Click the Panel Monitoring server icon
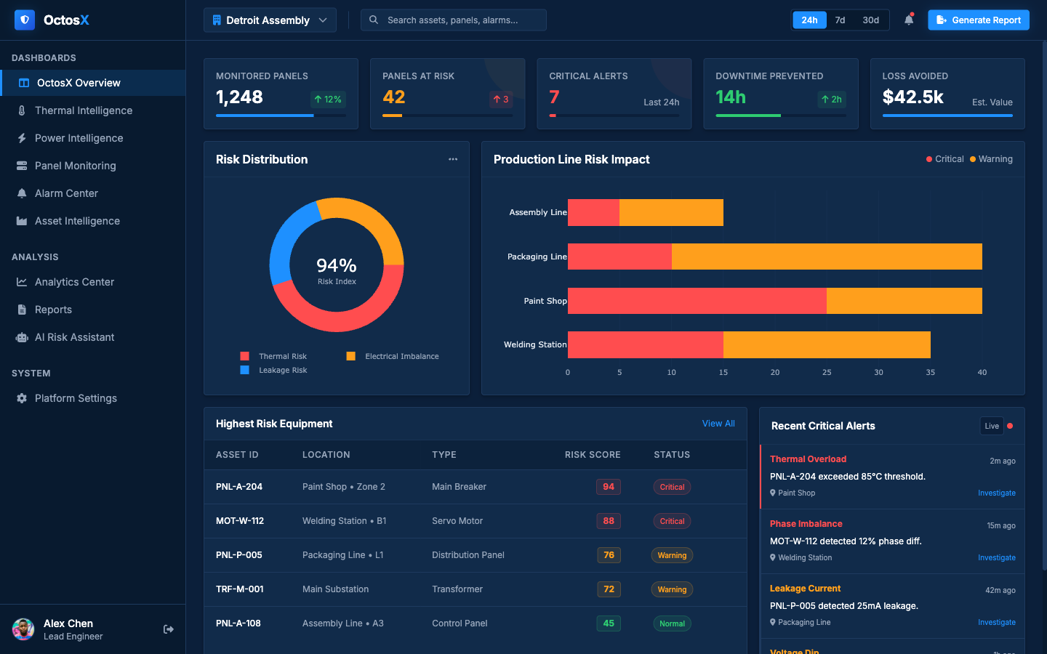Viewport: 1047px width, 654px height. (22, 166)
